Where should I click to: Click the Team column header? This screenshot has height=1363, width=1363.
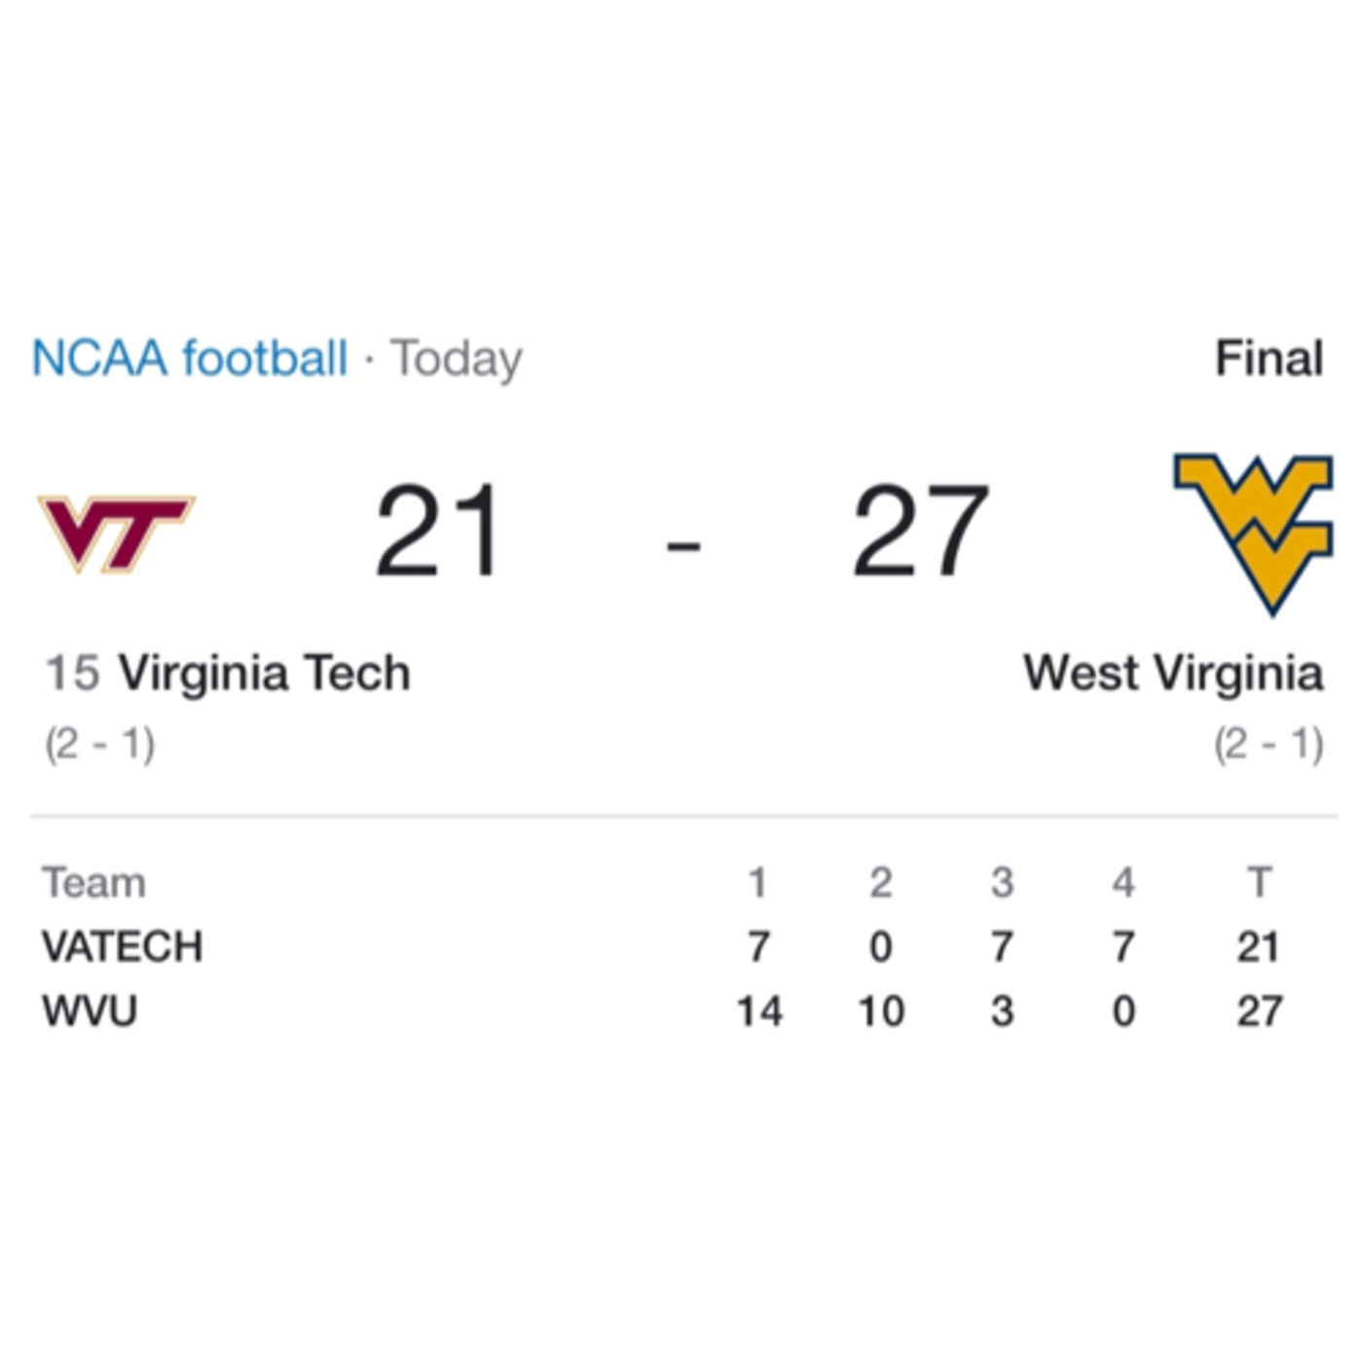[94, 883]
